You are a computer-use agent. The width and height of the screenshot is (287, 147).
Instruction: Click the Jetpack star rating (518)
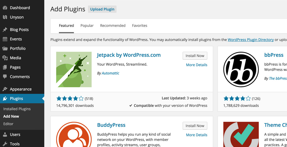(75, 99)
